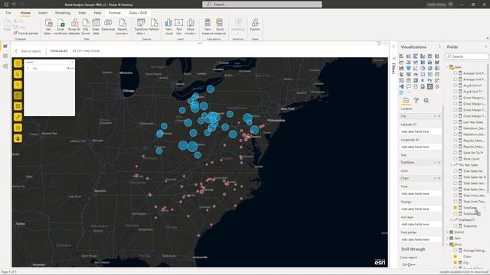Open the yellow wrench analysis map tool

18,117
